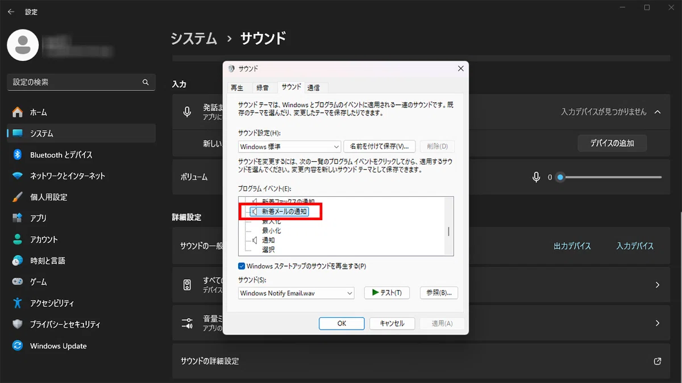Open Windows Update settings page

[81, 346]
